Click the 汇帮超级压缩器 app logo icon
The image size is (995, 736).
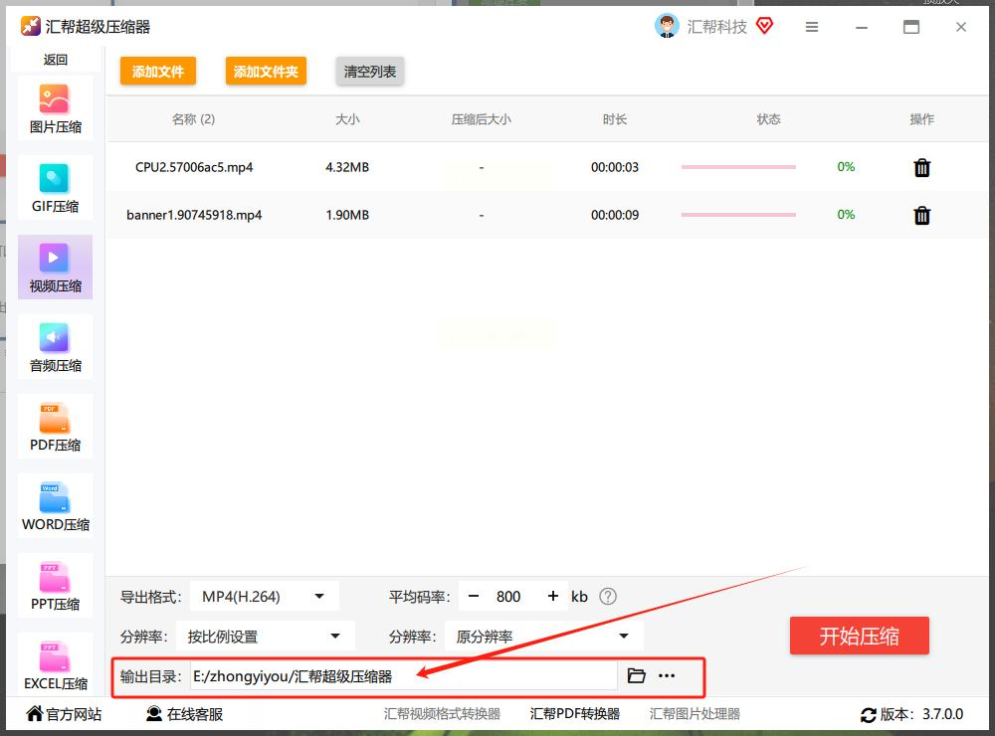(31, 26)
